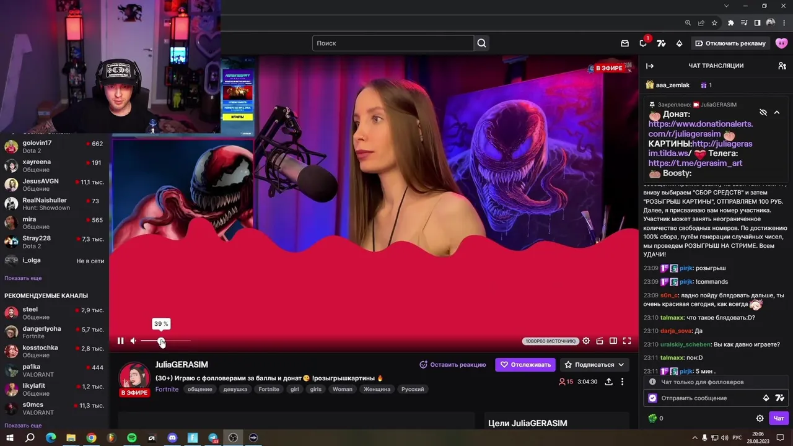Open Bits diamond icon inside chat input

[x=766, y=398]
